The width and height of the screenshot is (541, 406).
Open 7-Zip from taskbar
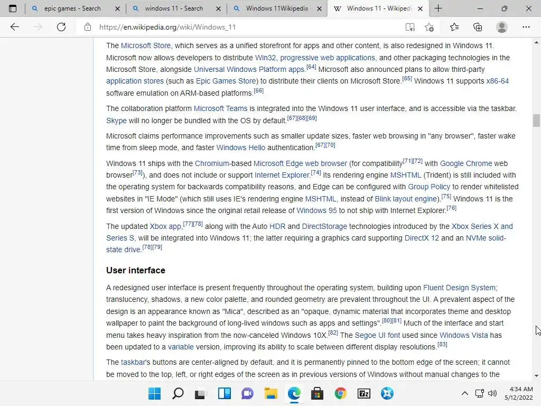(x=363, y=393)
